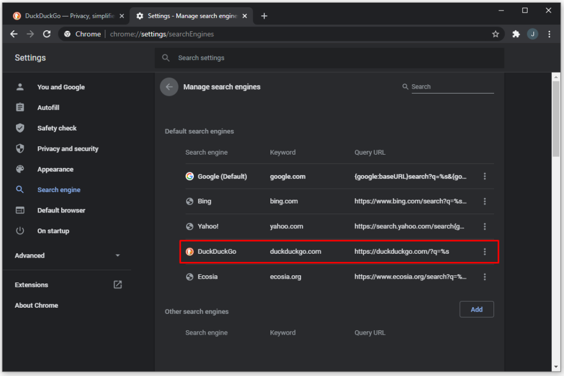Viewport: 564px width, 376px height.
Task: Click the Appearance palette icon
Action: click(20, 169)
